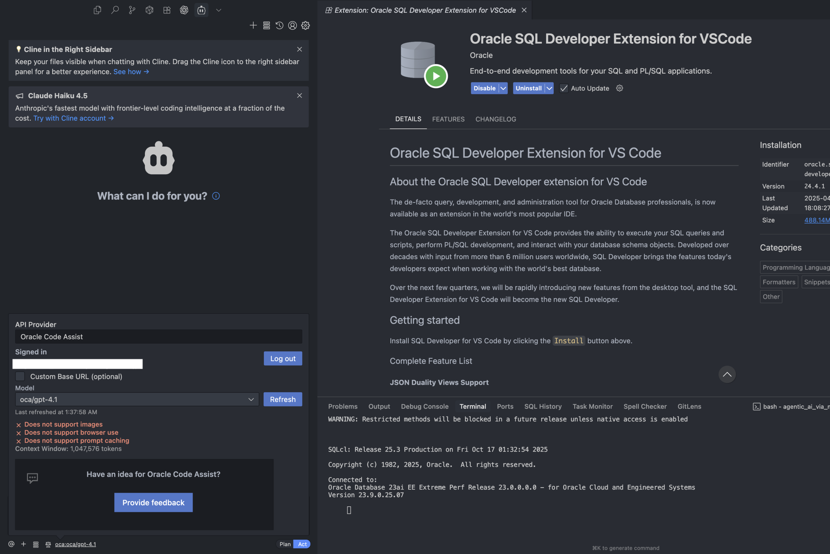Click the extension settings gear beside Auto Update

pyautogui.click(x=620, y=88)
